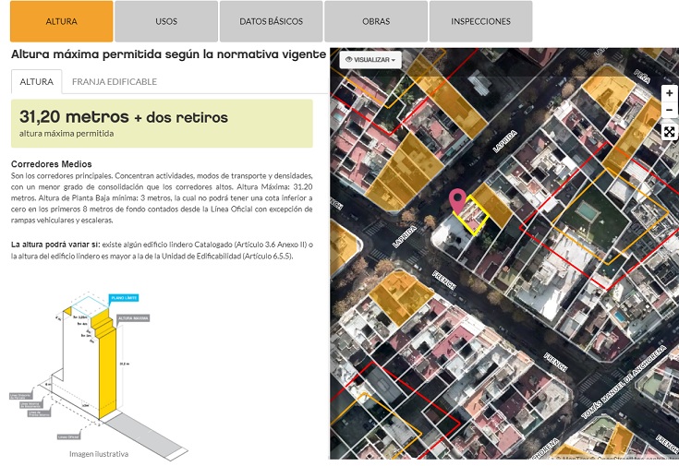
Task: Zoom in on the map
Action: click(669, 93)
